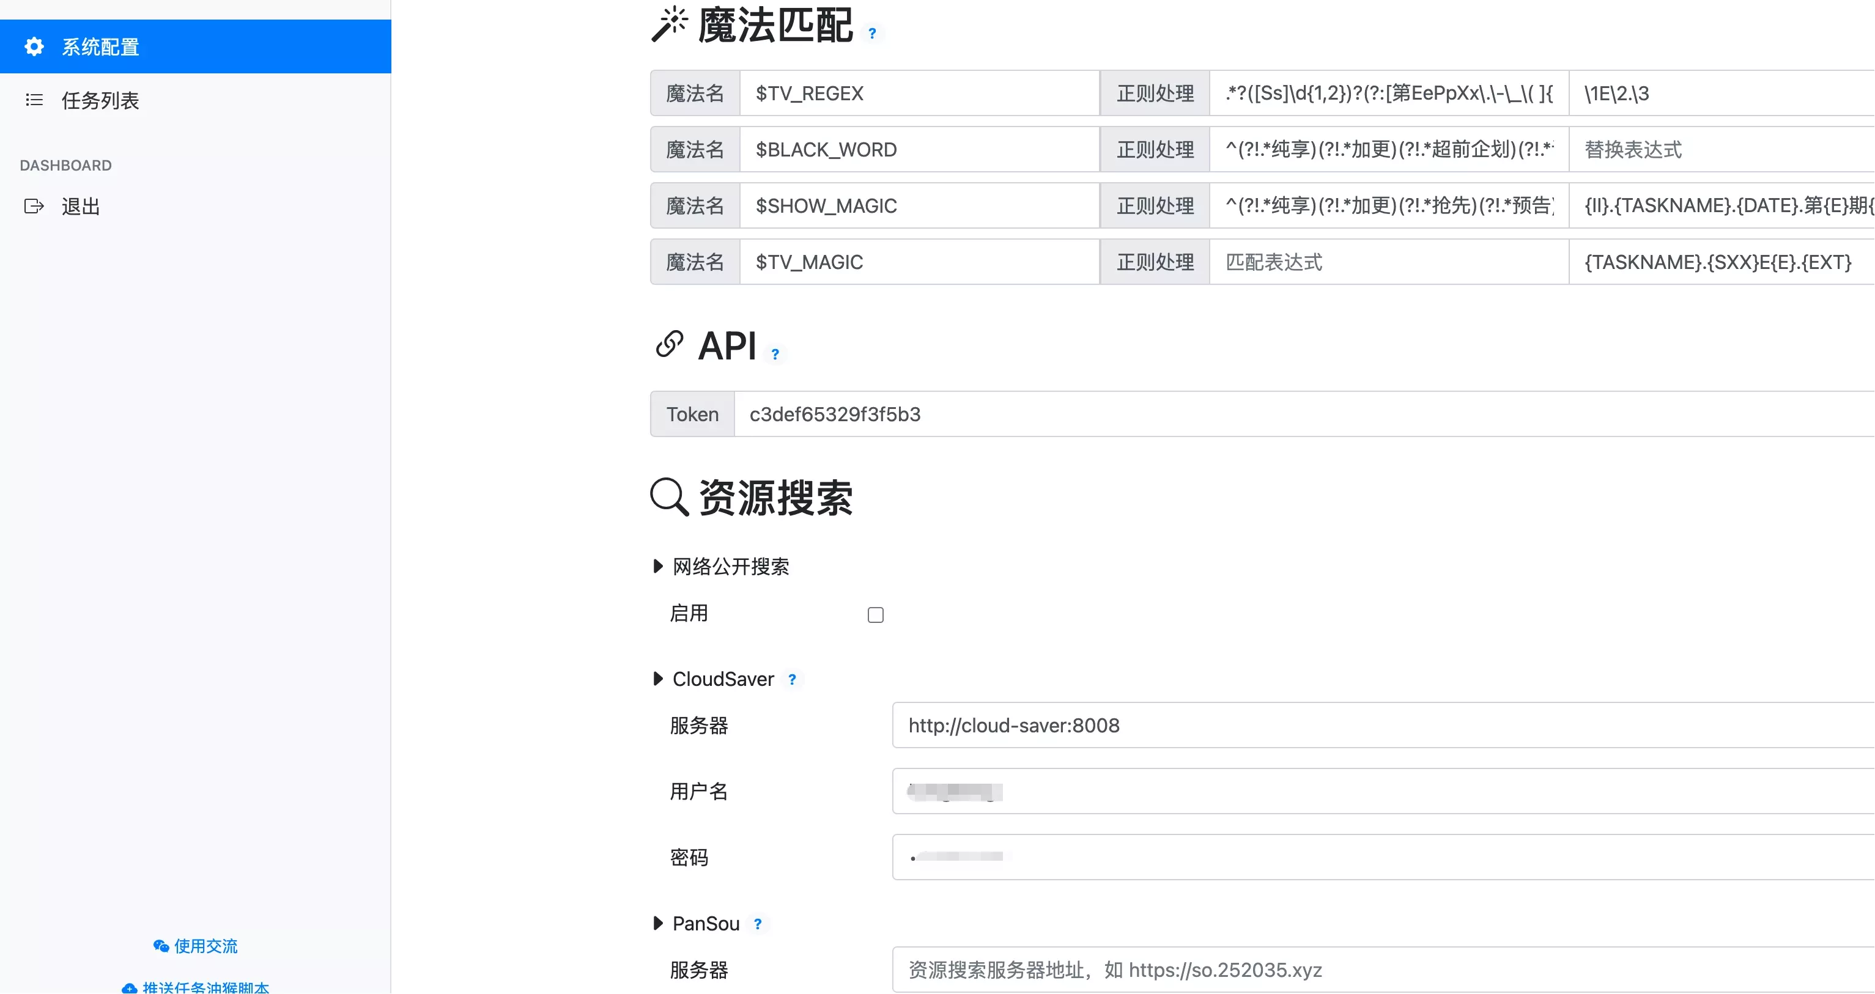Edit the $SHOW_MAGIC magic name field
The image size is (1875, 994).
(x=919, y=206)
